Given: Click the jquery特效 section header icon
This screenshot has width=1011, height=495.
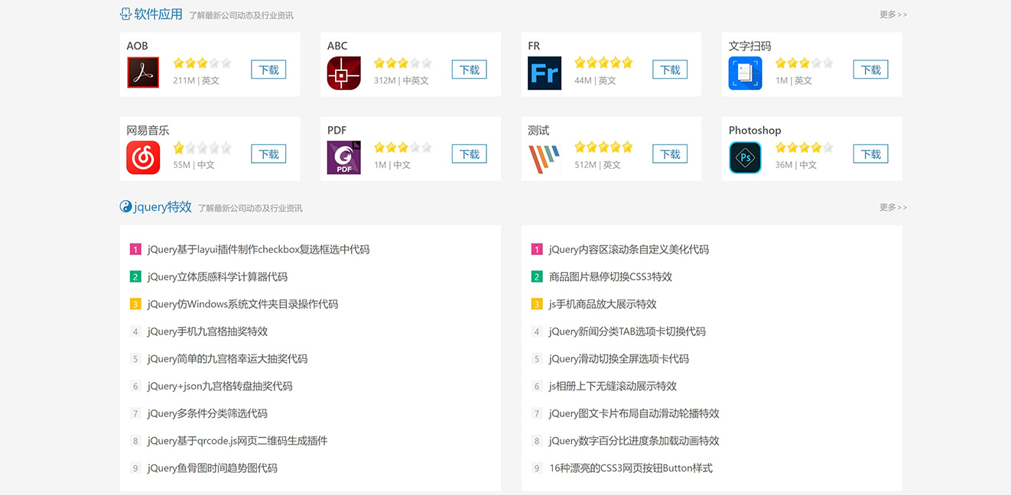Looking at the screenshot, I should click(125, 206).
